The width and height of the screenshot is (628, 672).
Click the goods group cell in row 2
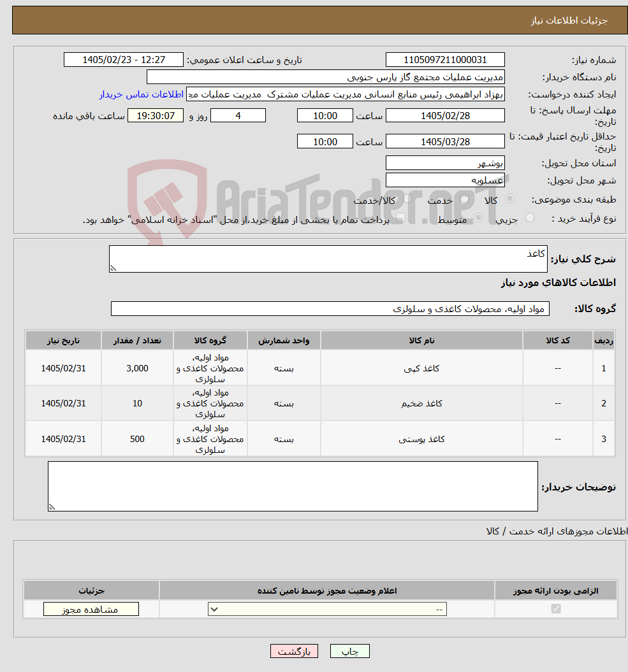210,403
